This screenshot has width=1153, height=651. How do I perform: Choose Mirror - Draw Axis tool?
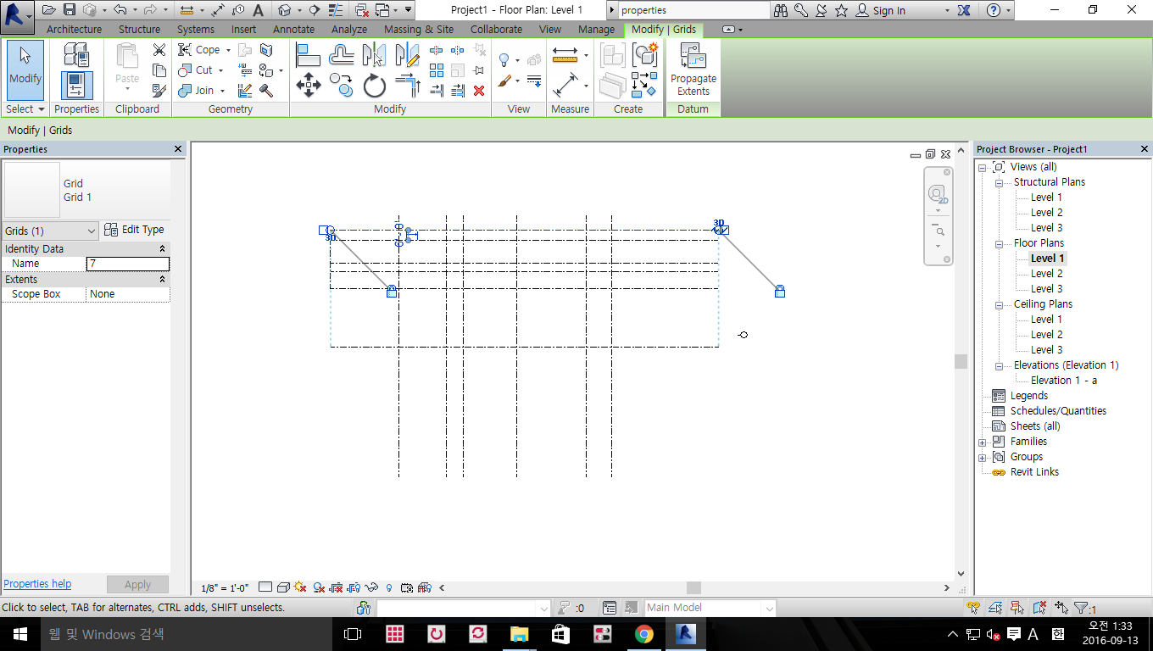pyautogui.click(x=407, y=55)
